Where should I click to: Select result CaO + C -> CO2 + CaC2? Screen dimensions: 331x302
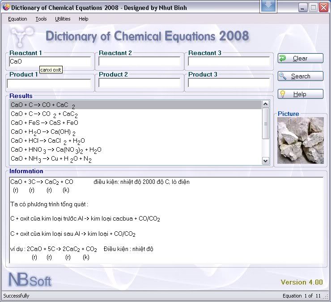point(136,114)
